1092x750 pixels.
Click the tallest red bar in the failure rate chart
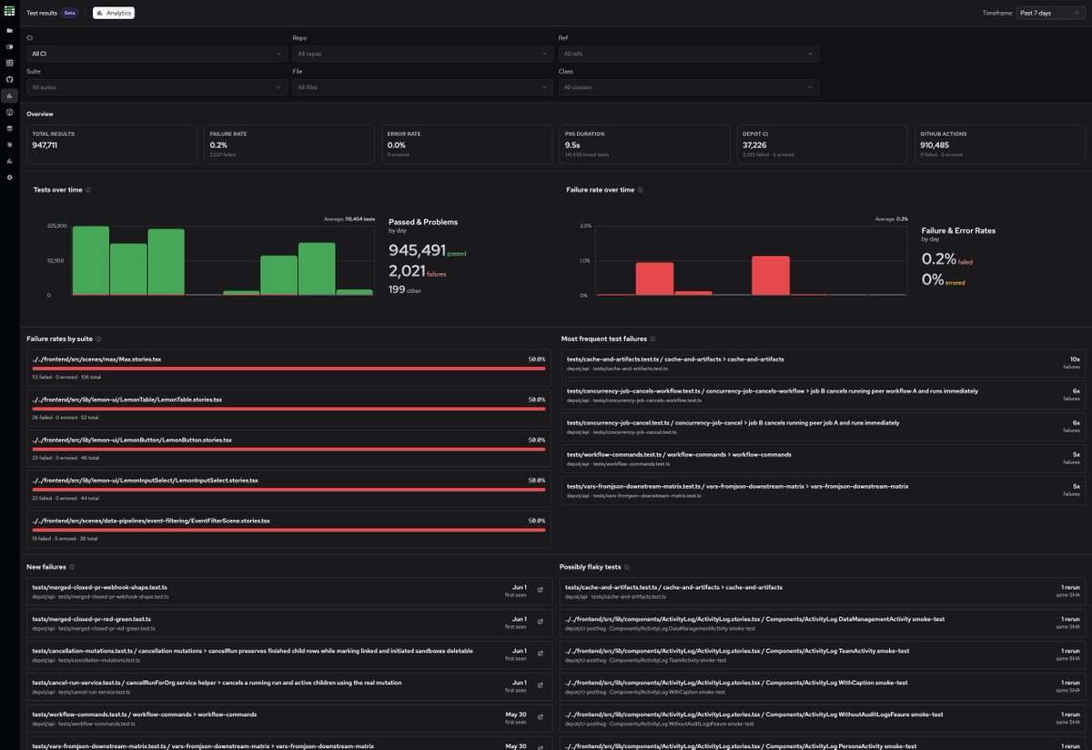[x=771, y=276]
